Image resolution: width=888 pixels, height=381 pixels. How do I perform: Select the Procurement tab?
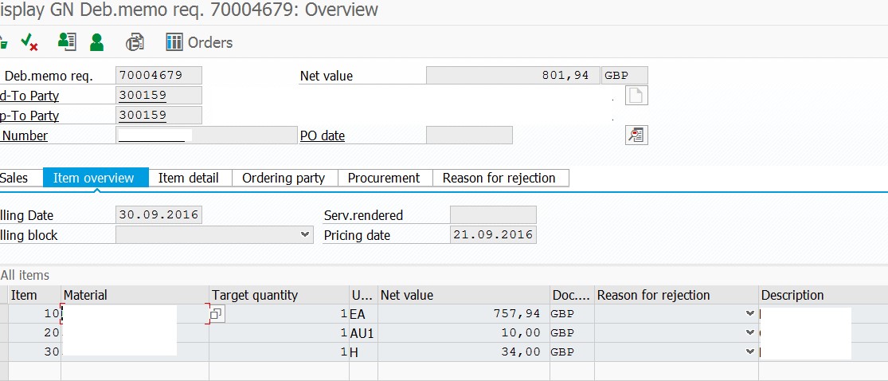click(384, 178)
